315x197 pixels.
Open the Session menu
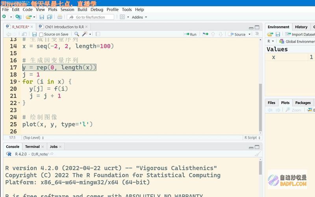(67, 9)
